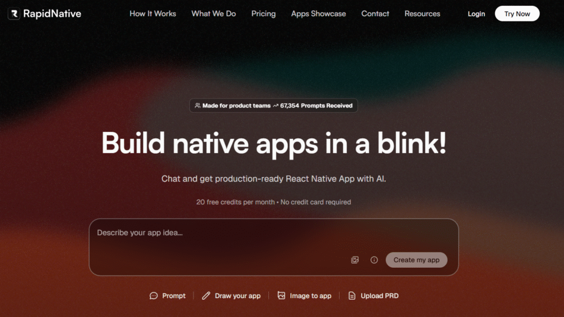Go to the What We Do section

[x=213, y=14]
